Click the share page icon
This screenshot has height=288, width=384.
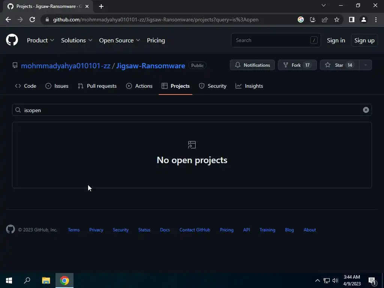point(325,19)
